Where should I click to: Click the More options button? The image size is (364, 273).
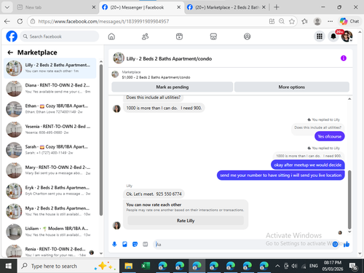(292, 87)
